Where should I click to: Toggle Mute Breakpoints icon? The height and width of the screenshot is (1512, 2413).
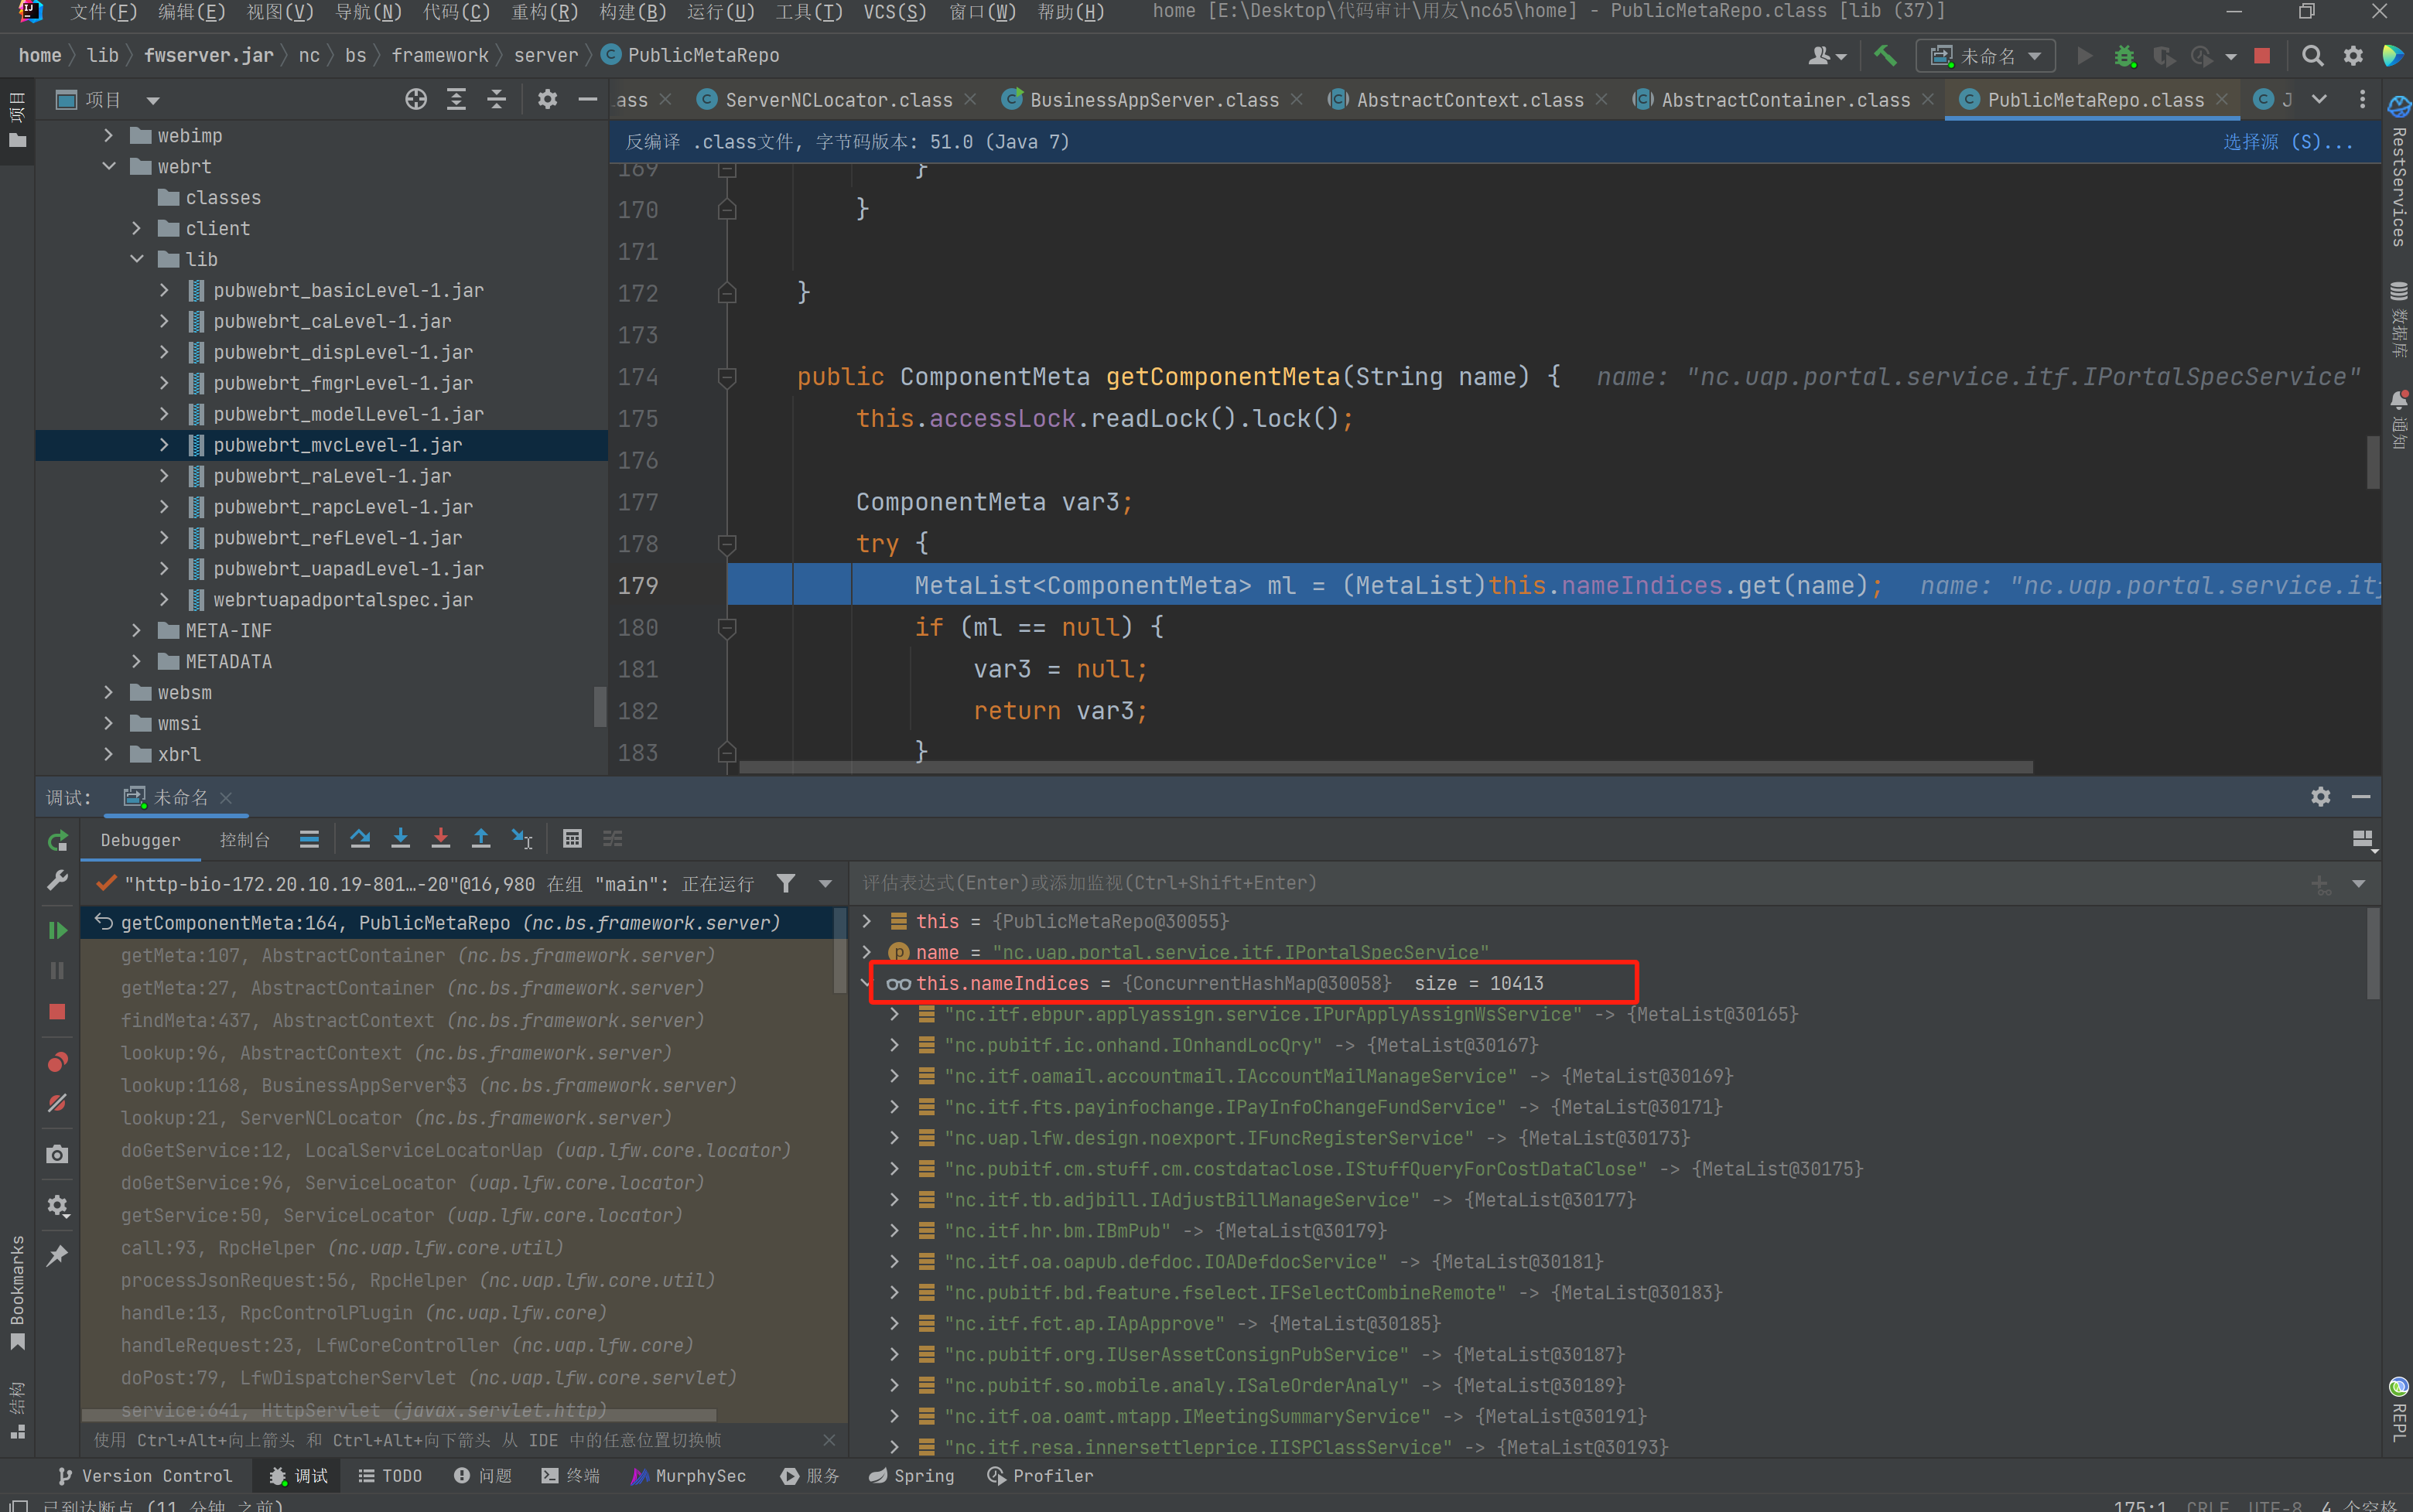57,1103
